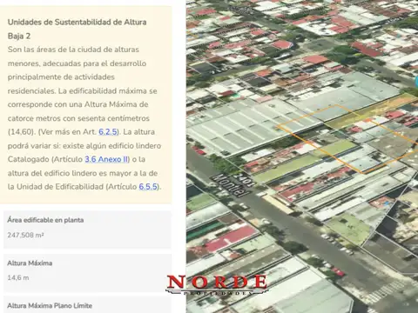Click the 'Altura Máxima Plano Límite' label

(50, 305)
